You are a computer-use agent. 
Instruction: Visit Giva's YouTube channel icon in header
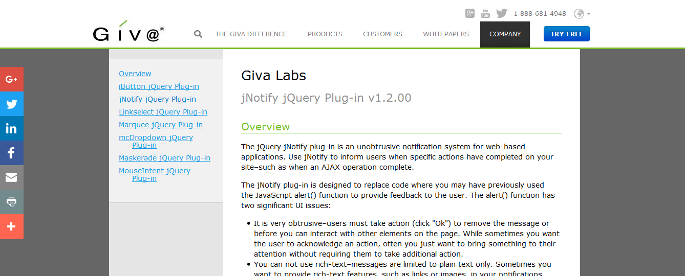coord(485,13)
